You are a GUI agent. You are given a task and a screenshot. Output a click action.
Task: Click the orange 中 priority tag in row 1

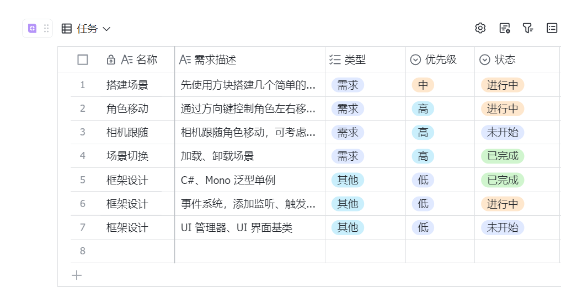tap(423, 85)
